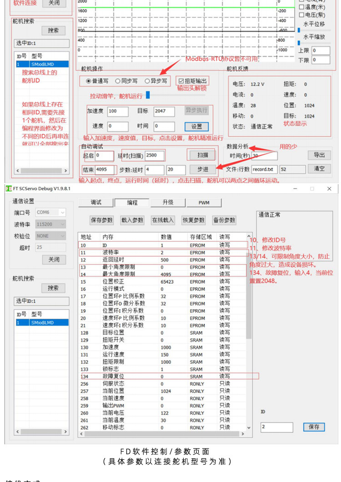
Task: Click 保存 beside the ID value field
Action: pos(314,427)
